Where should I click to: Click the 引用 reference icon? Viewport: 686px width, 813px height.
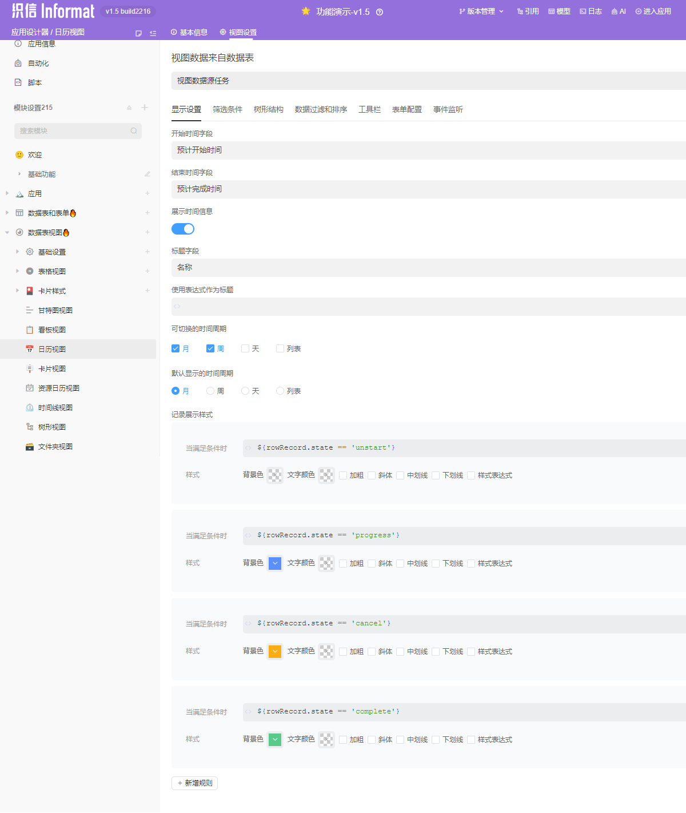pyautogui.click(x=520, y=11)
